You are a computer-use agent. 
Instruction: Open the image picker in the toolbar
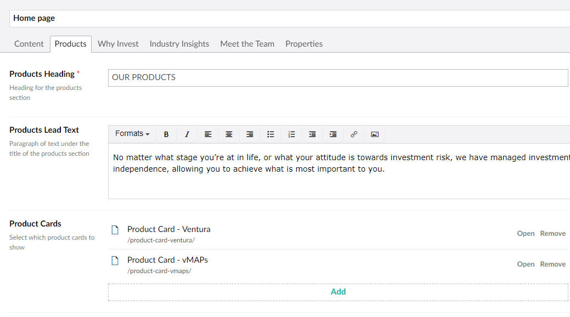[375, 134]
